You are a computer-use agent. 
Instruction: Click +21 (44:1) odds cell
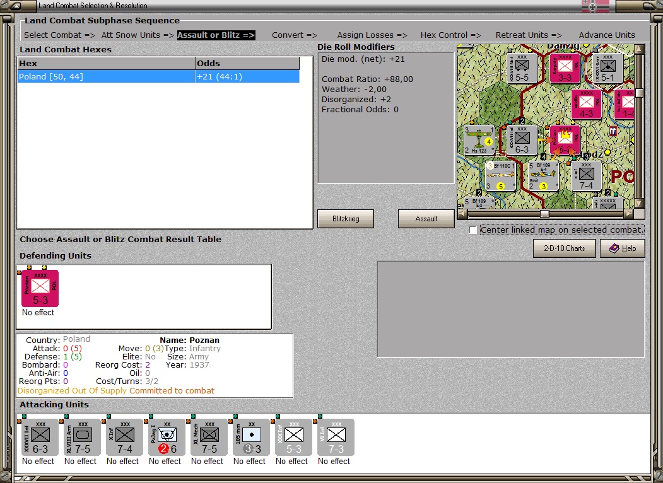click(x=247, y=76)
